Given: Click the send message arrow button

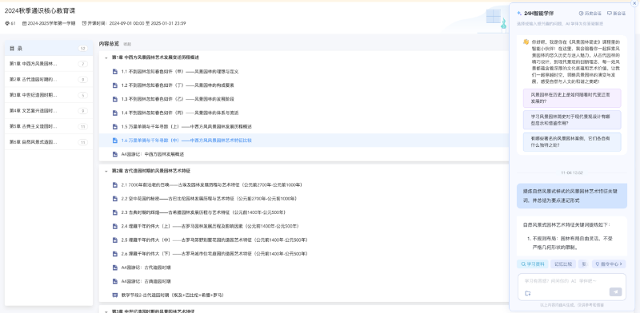Looking at the screenshot, I should coord(615,291).
